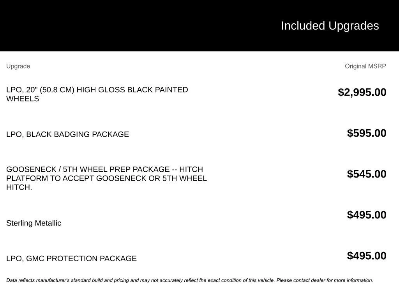Select the "Original MSRP" column header

pyautogui.click(x=365, y=66)
